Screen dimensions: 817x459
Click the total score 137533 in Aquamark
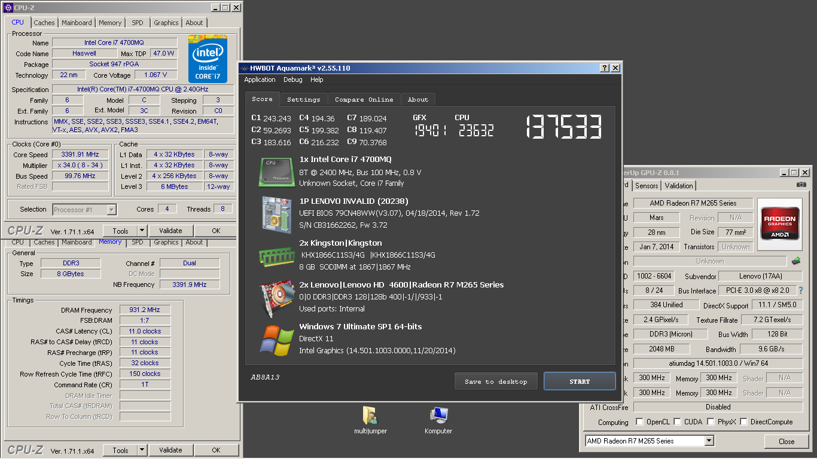(563, 127)
